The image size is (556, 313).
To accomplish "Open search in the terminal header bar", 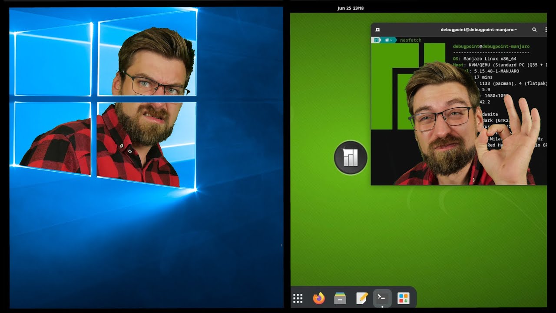I will [534, 30].
